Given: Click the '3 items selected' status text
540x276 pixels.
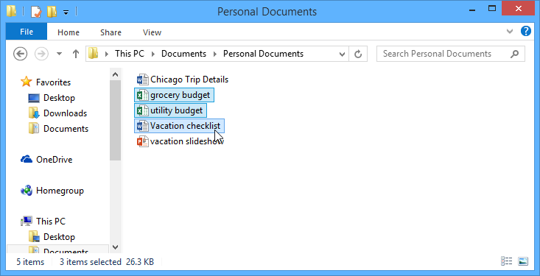Looking at the screenshot, I should [90, 262].
